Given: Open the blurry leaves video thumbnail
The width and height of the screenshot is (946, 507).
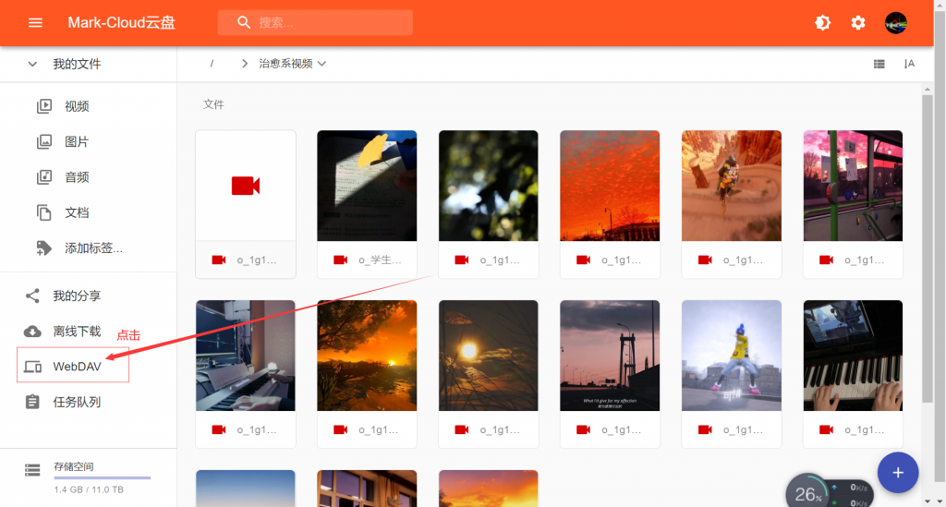Looking at the screenshot, I should [x=489, y=186].
